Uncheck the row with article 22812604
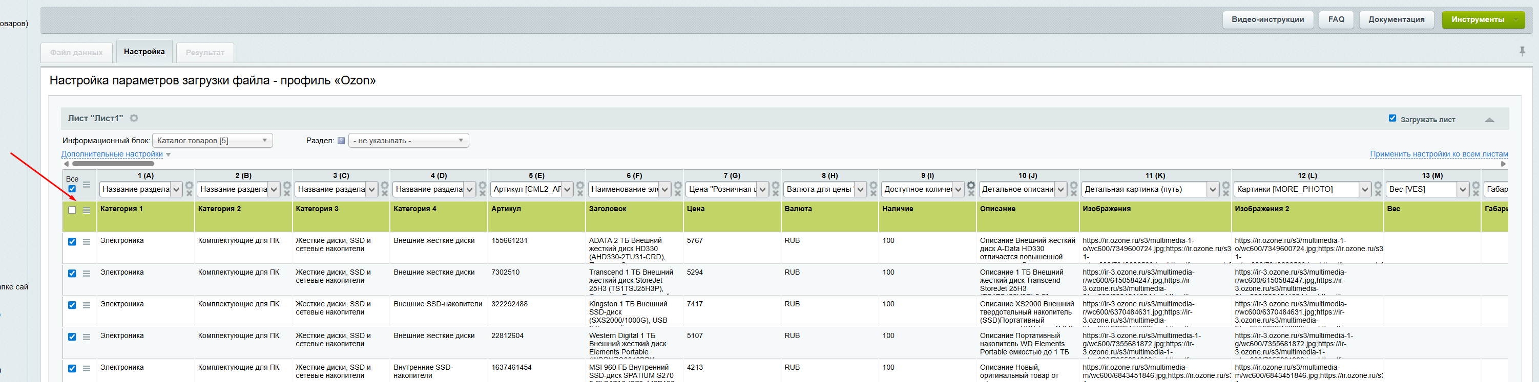1539x382 pixels. tap(72, 336)
